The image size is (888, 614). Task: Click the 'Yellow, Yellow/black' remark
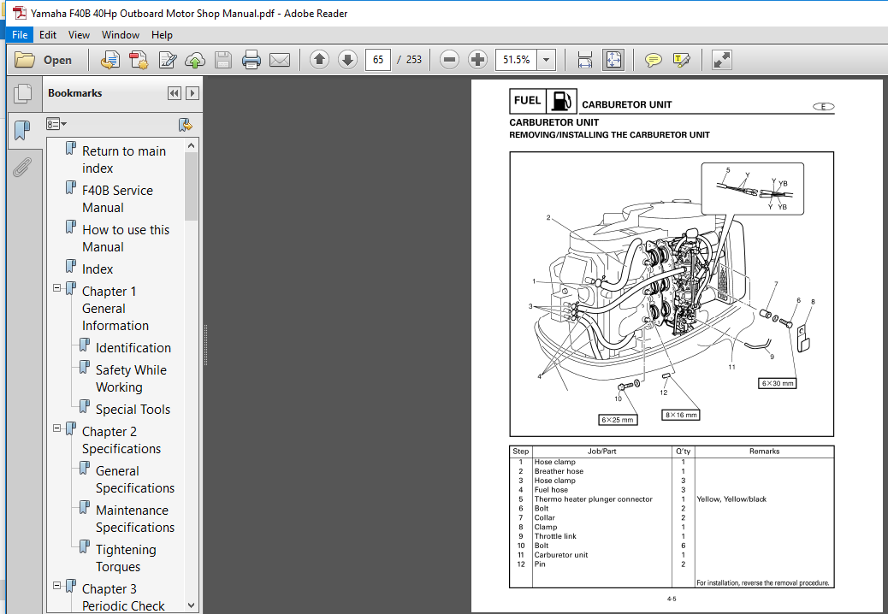point(731,499)
